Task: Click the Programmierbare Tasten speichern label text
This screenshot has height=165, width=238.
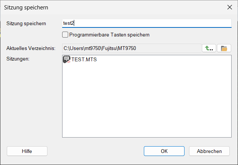Action: pyautogui.click(x=110, y=35)
